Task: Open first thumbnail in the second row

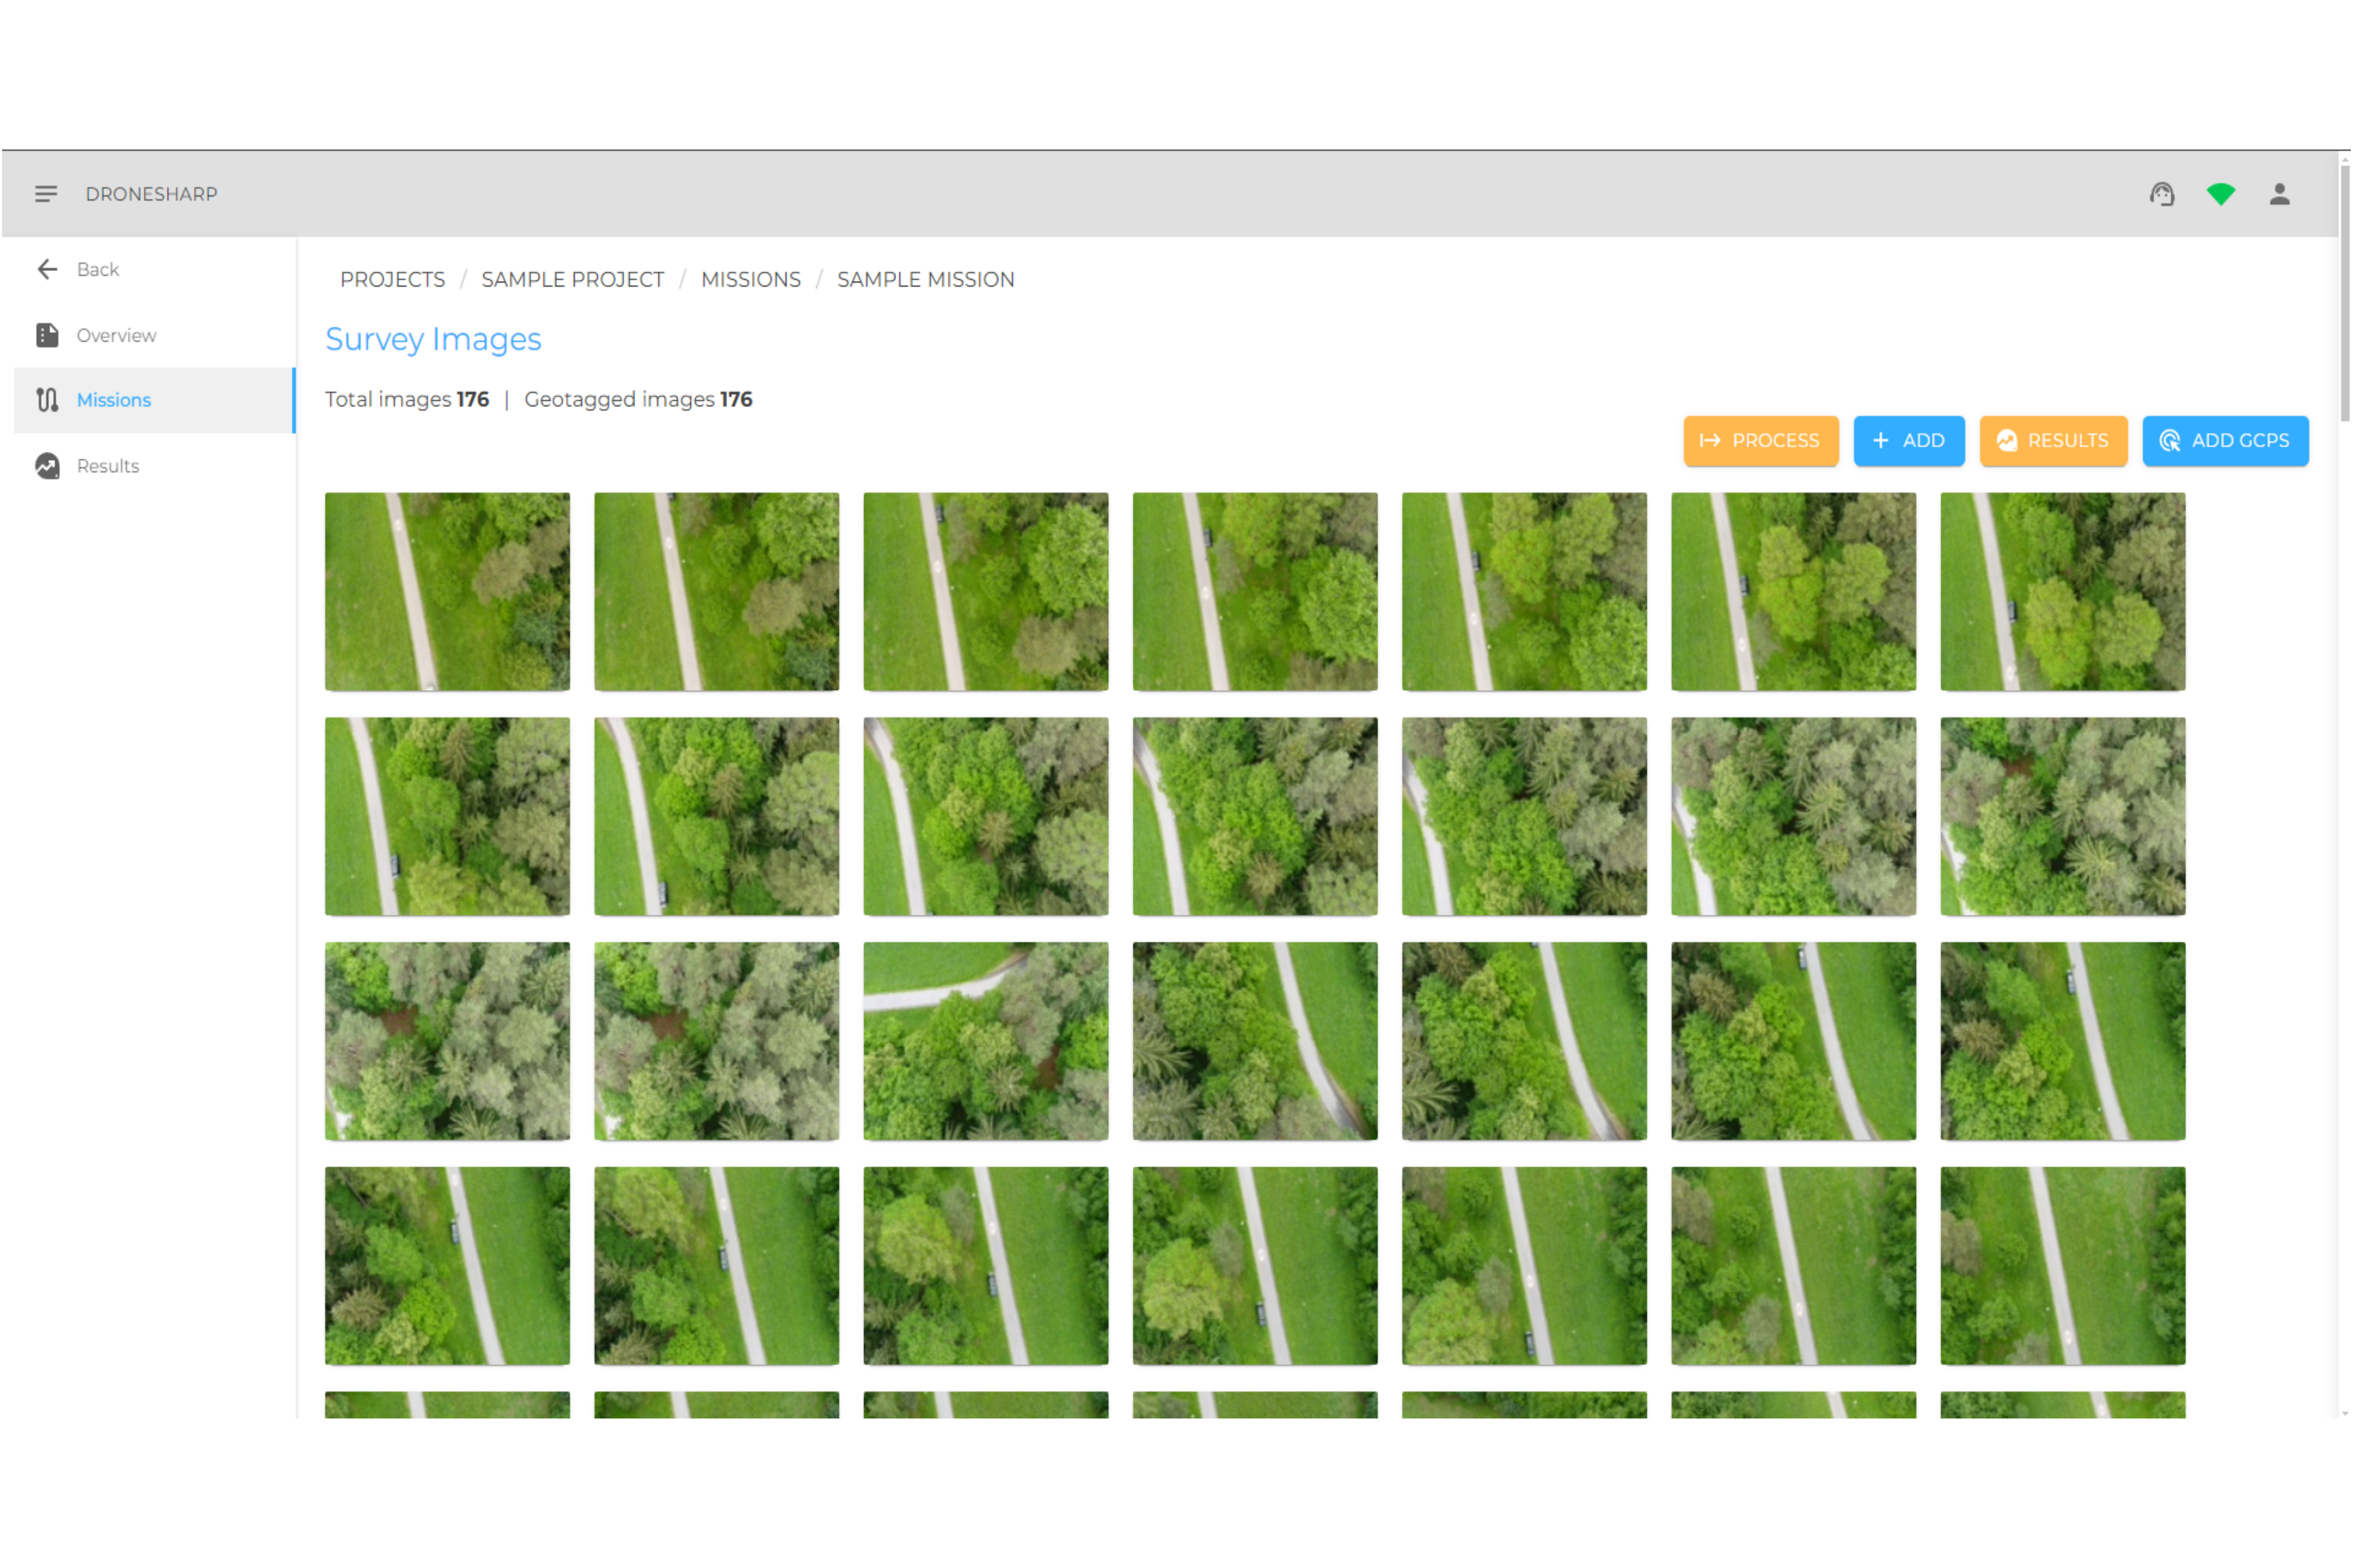Action: [447, 816]
